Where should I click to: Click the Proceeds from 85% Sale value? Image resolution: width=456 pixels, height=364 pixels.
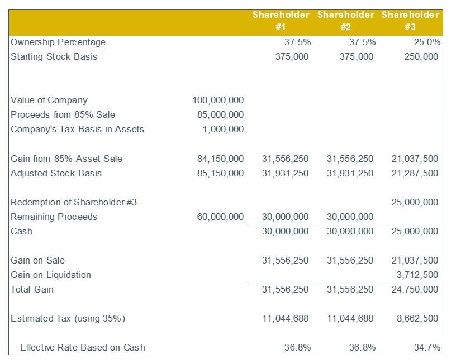pos(220,115)
